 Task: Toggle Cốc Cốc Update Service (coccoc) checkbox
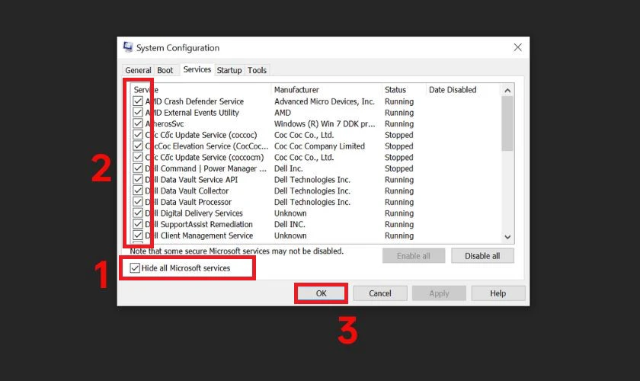(x=138, y=135)
